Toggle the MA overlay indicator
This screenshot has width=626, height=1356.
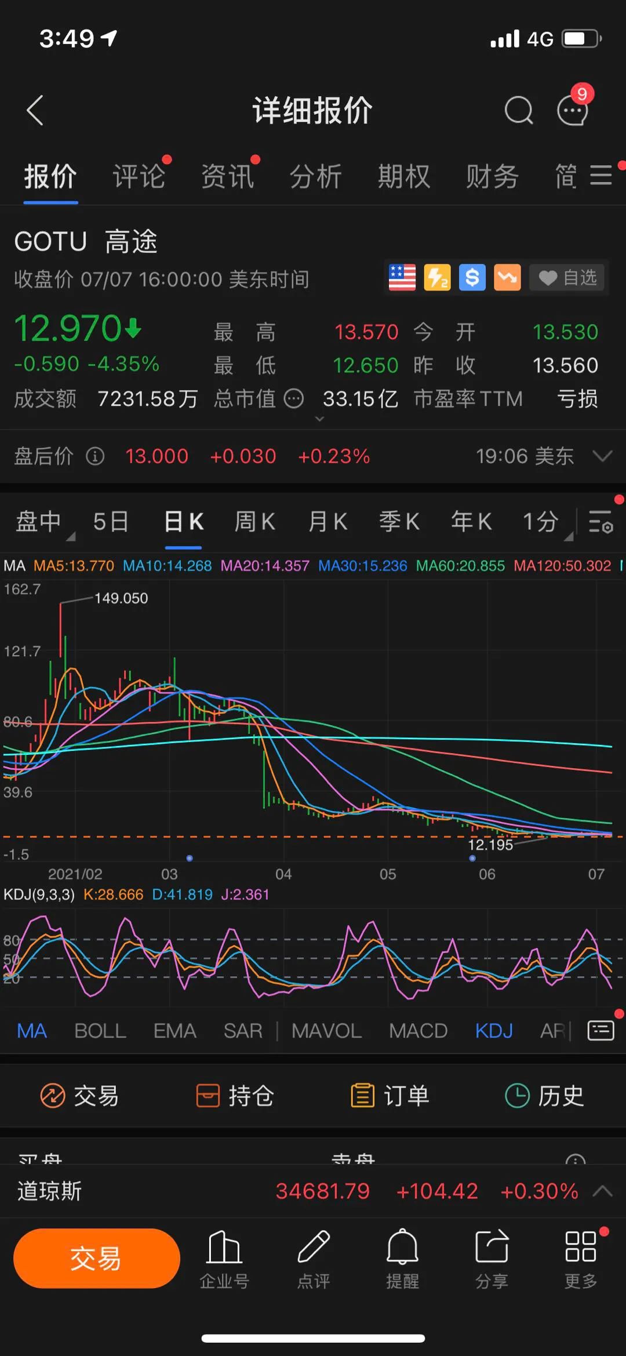click(x=32, y=1031)
